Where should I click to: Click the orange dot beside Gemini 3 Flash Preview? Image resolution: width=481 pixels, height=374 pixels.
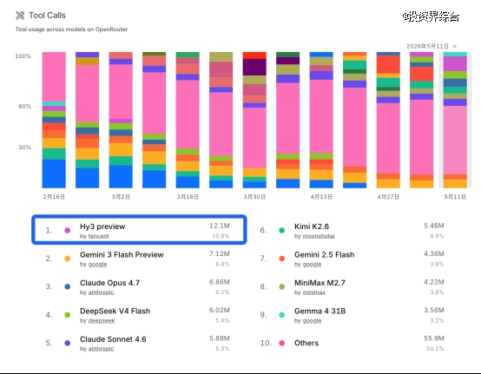(x=68, y=259)
